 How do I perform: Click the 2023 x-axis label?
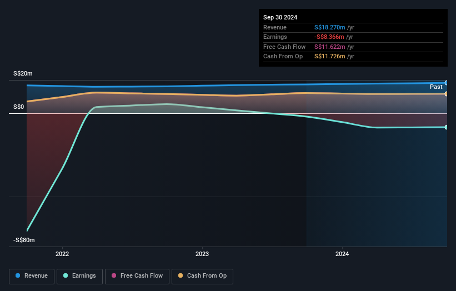(202, 254)
